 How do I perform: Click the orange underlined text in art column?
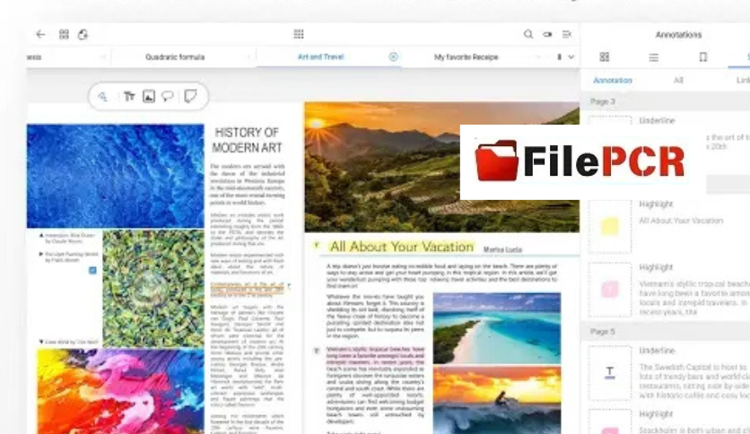click(248, 288)
